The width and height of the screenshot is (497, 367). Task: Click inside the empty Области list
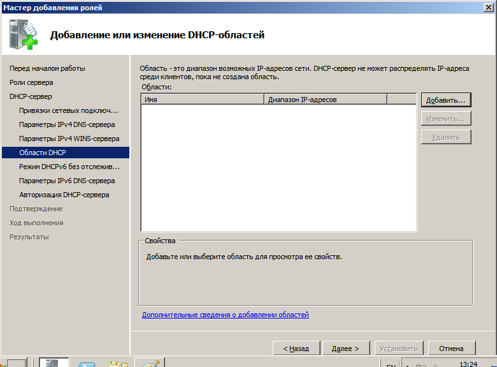point(278,168)
